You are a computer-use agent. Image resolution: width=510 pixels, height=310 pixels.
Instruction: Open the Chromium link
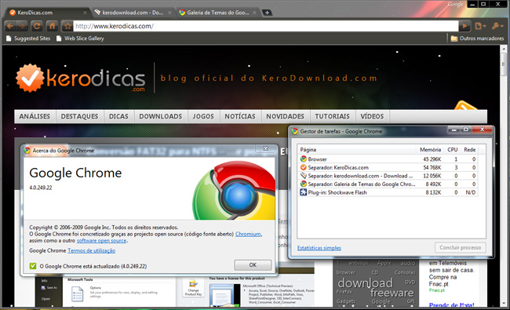click(248, 234)
